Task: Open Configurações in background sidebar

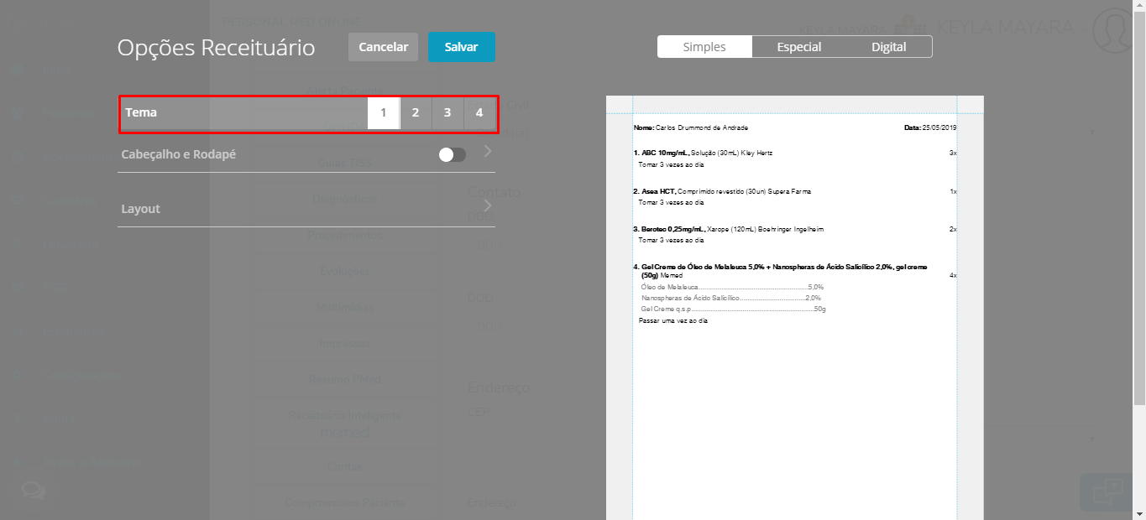Action: coord(81,375)
